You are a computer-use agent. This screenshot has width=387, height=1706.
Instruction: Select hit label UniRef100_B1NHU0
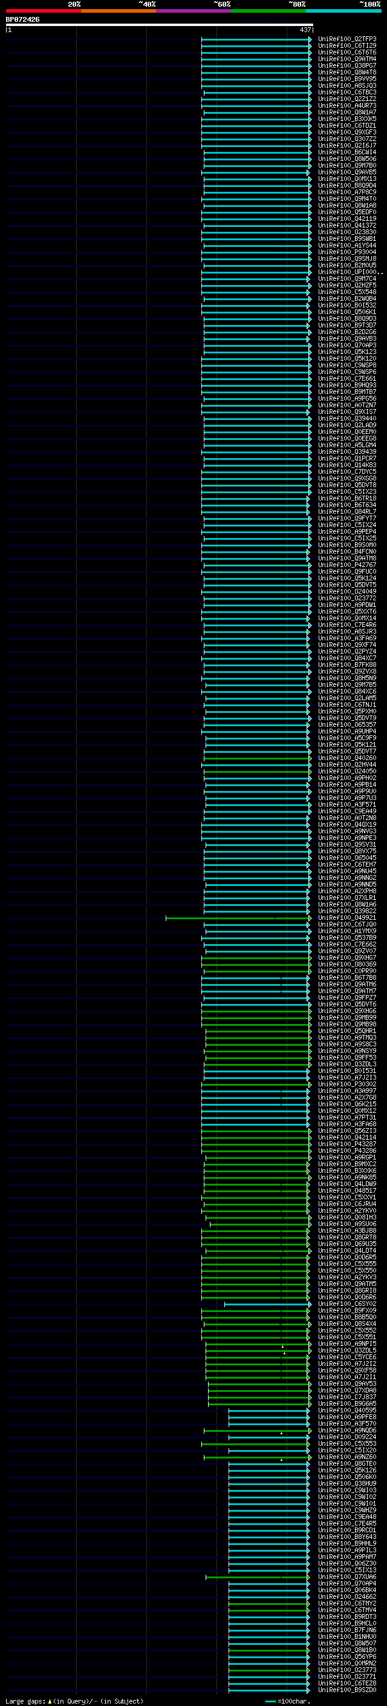pyautogui.click(x=346, y=1636)
